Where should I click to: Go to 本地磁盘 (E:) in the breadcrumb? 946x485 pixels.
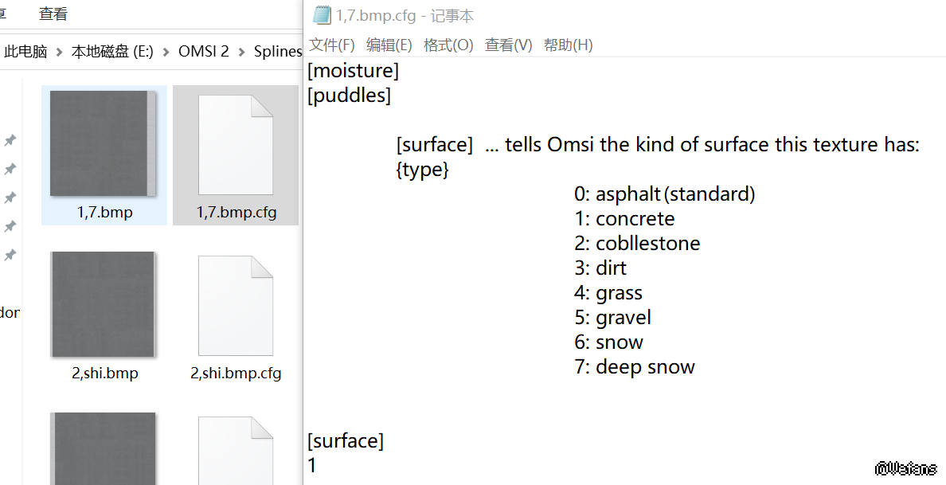112,52
